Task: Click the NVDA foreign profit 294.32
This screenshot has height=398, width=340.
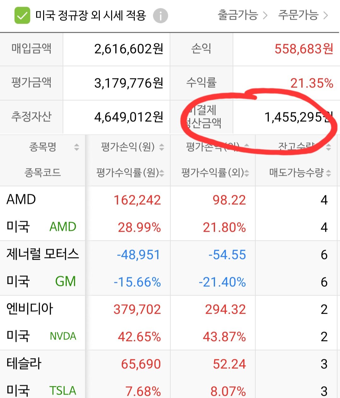Action: coord(225,309)
